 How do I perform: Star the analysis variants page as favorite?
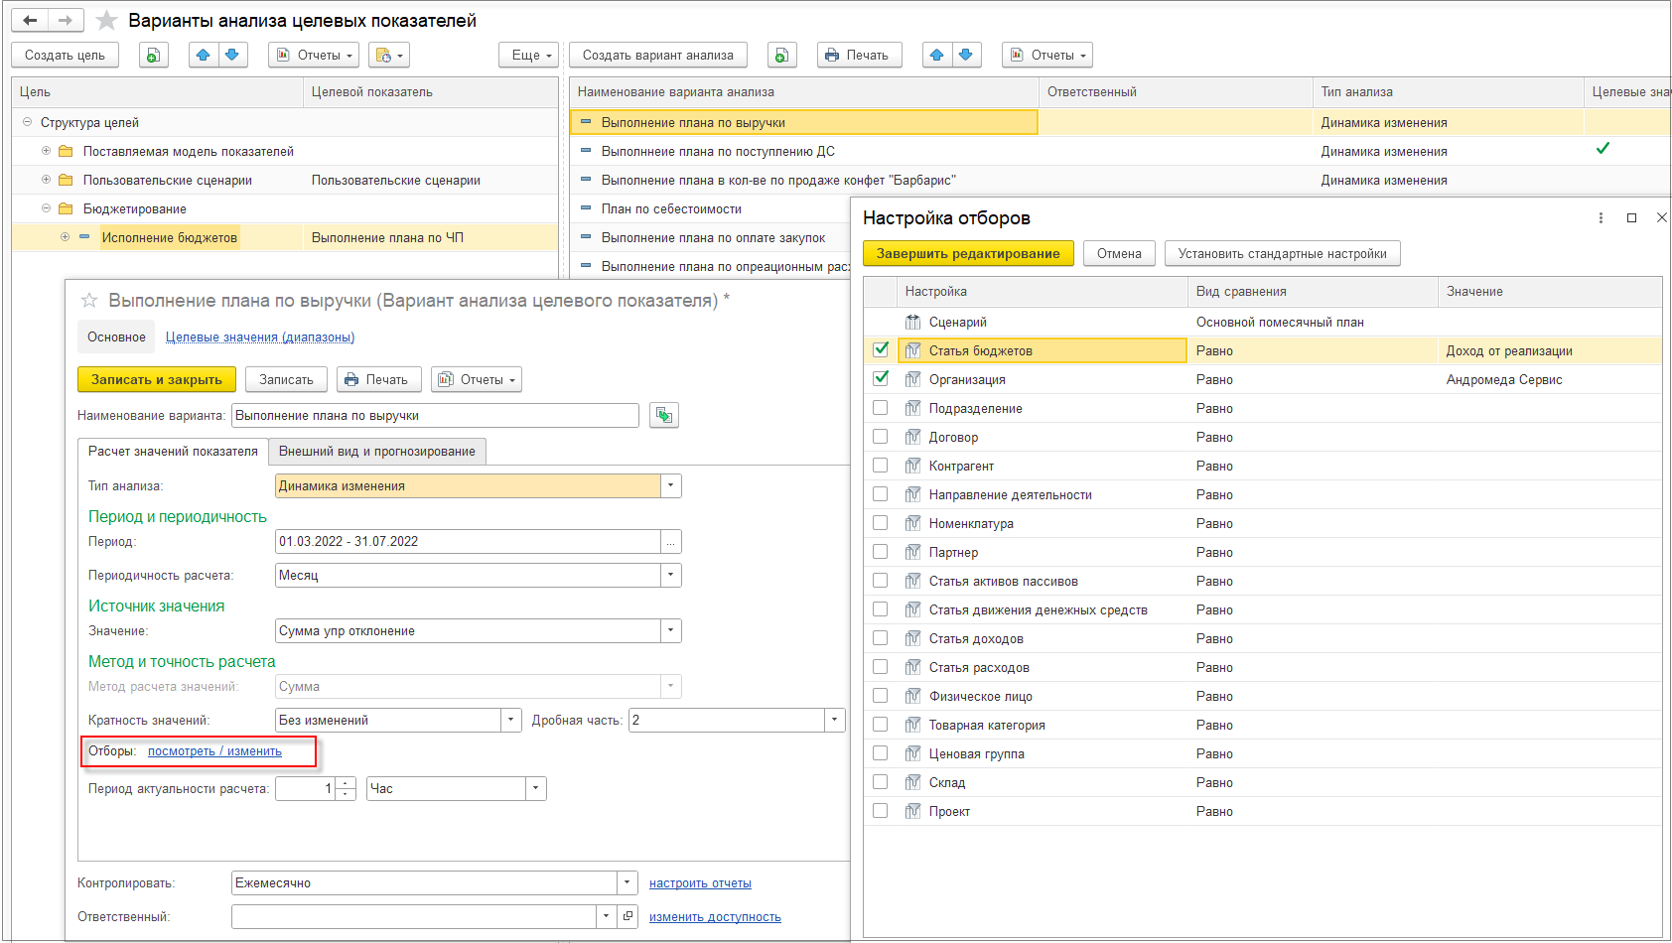pos(106,21)
